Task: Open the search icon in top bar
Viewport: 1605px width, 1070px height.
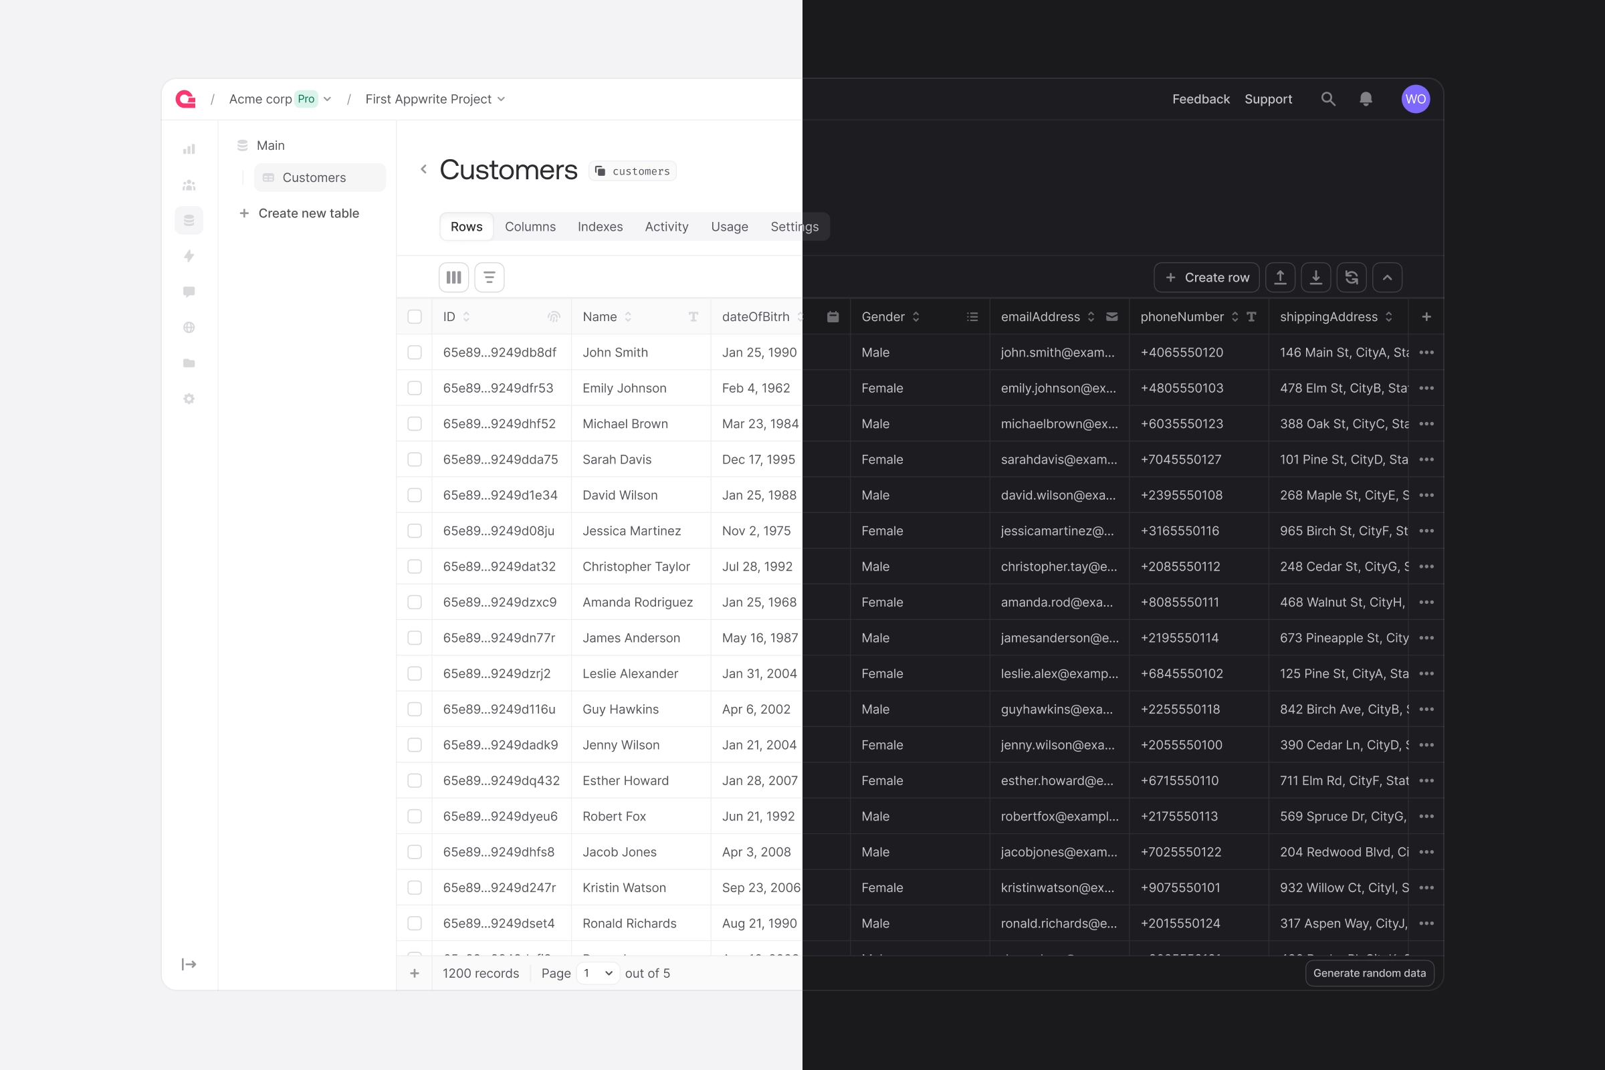Action: pos(1328,99)
